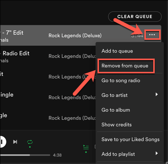Select the Radio Edit track row
The image size is (168, 164).
48,56
